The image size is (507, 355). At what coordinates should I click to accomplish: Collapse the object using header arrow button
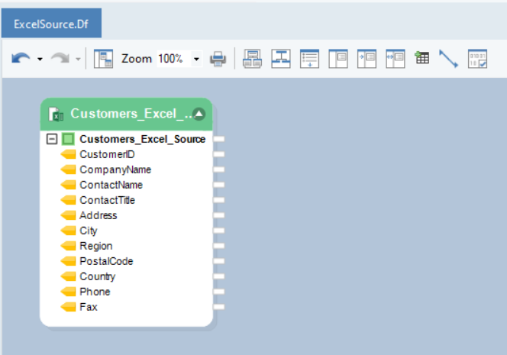[x=199, y=114]
